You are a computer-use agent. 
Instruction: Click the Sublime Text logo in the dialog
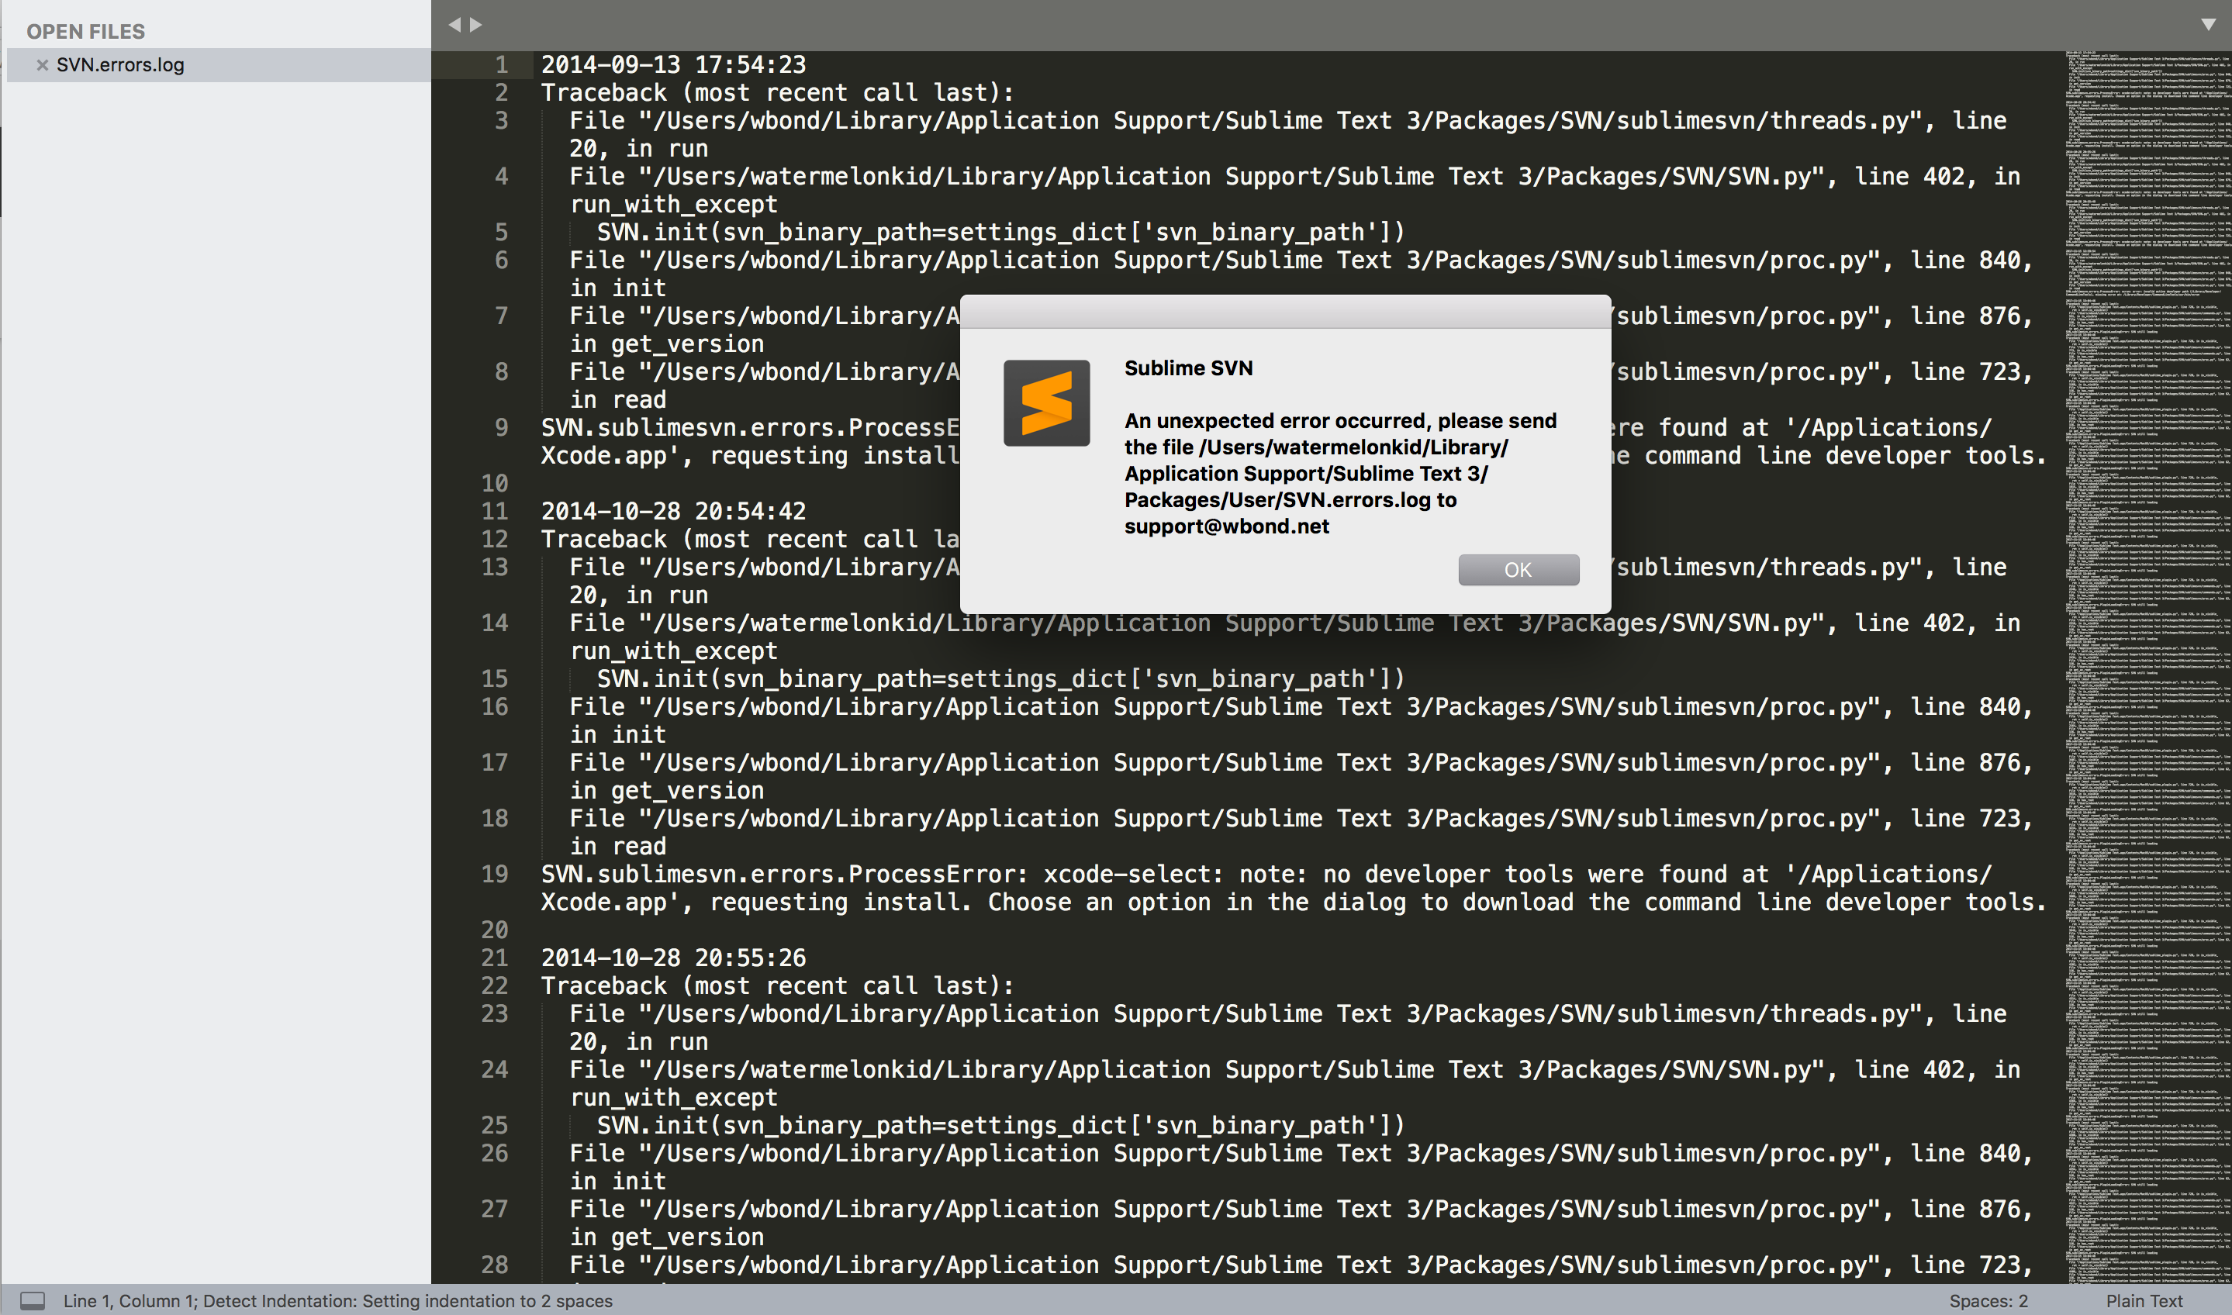pyautogui.click(x=1046, y=403)
